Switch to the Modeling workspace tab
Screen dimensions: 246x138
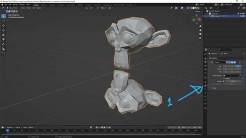click(x=44, y=5)
